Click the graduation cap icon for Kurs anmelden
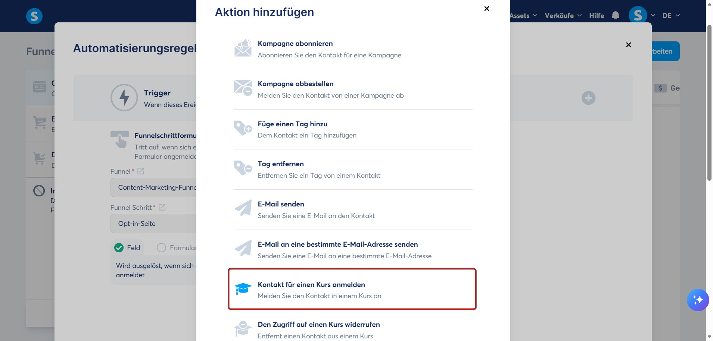 [x=243, y=288]
